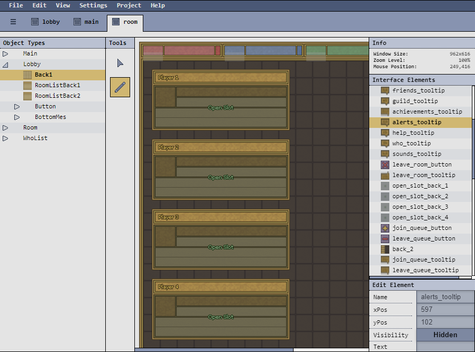Open the Project menu
The height and width of the screenshot is (352, 475).
pyautogui.click(x=129, y=5)
